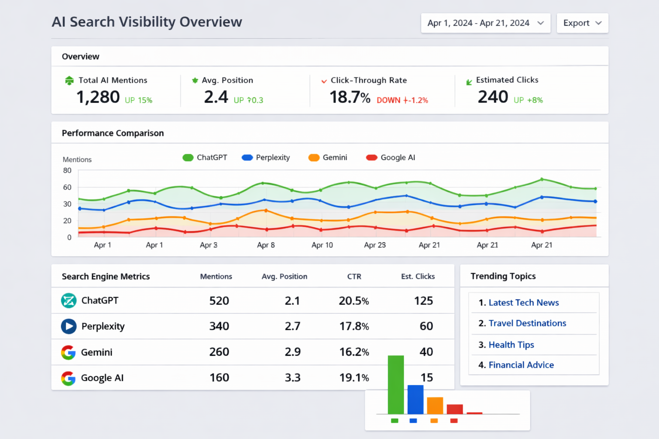
Task: Click the 18.7% click-through rate value
Action: 350,97
